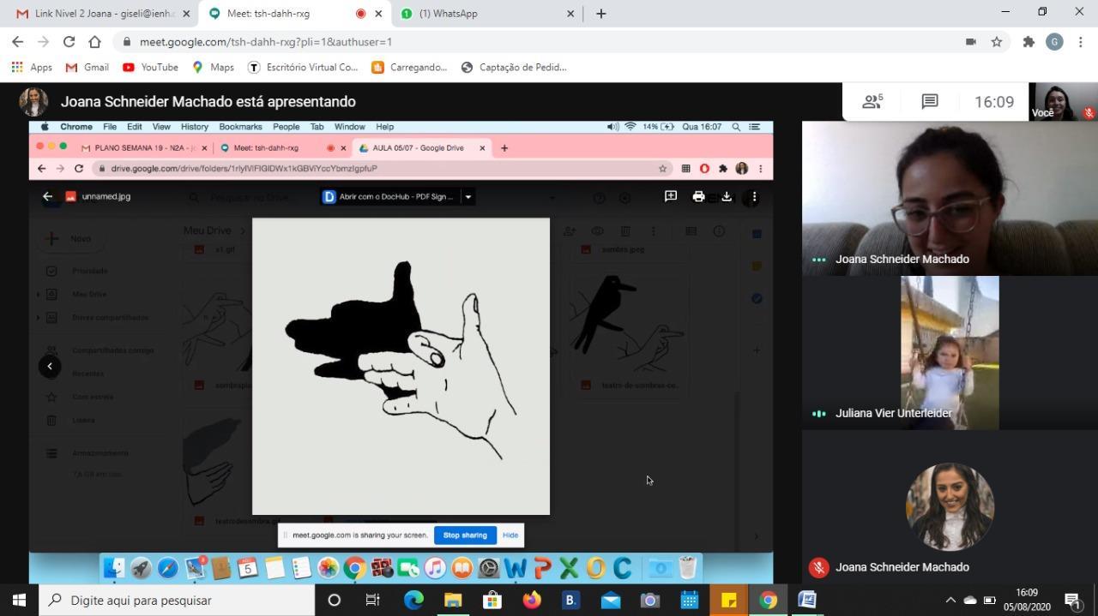Select Juliana Vier Unterleider video tile
The image size is (1098, 616).
pos(950,352)
